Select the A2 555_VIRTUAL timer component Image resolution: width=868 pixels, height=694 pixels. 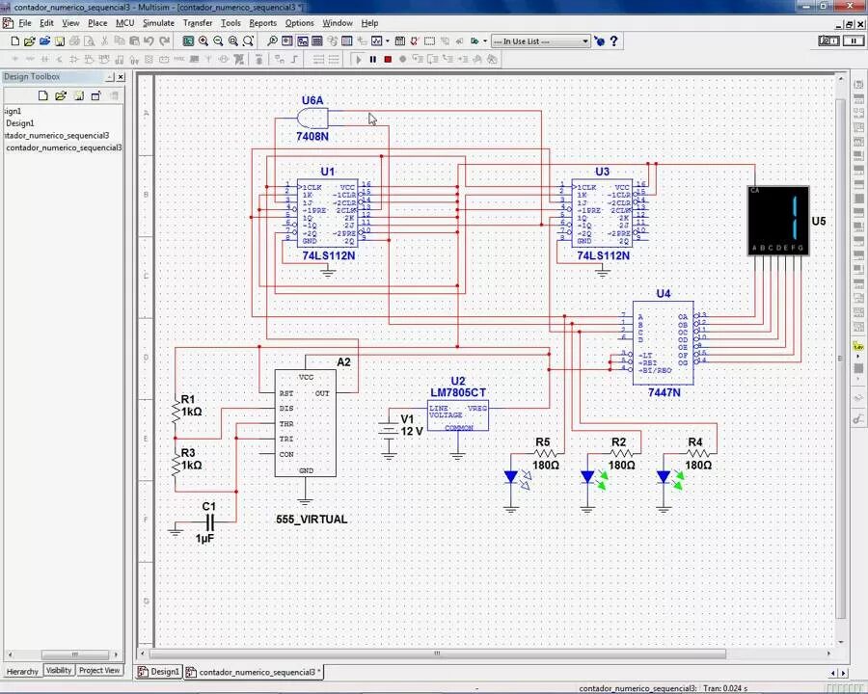305,423
